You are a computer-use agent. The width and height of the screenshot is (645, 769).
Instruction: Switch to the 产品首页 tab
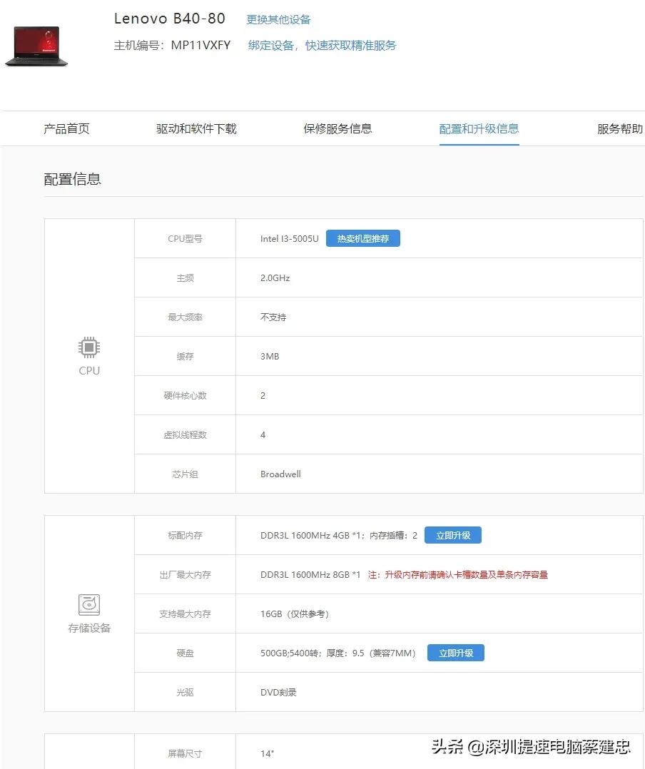(65, 128)
